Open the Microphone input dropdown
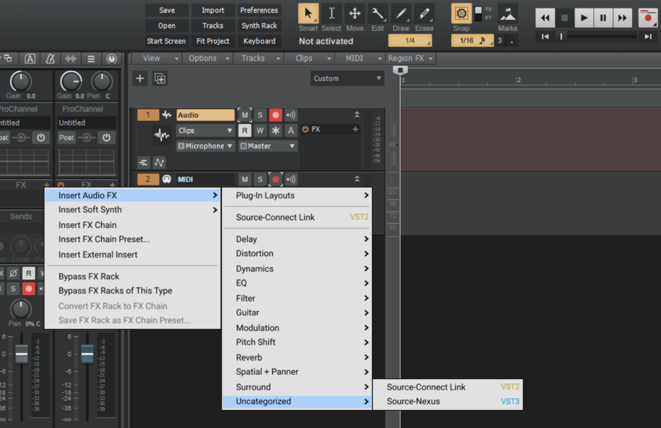661x428 pixels. [x=205, y=146]
